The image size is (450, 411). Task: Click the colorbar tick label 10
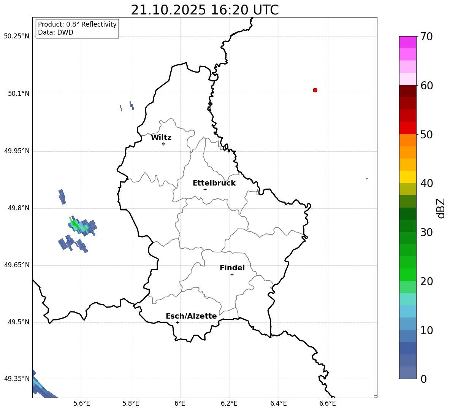pos(426,330)
